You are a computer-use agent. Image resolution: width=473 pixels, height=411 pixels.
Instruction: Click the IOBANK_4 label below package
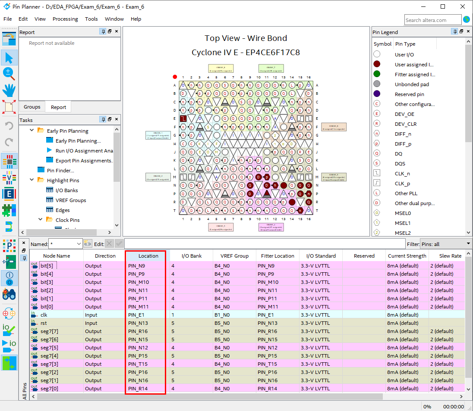(x=271, y=227)
